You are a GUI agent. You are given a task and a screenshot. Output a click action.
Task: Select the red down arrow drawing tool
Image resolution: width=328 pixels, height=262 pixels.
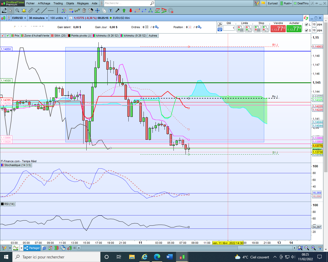(131, 10)
